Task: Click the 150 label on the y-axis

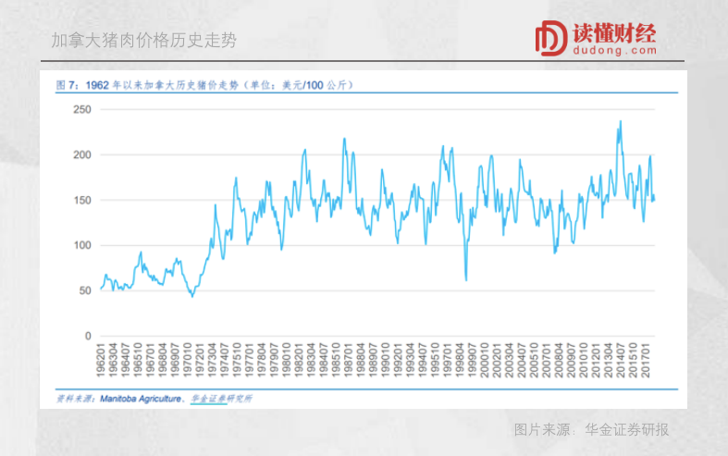Action: click(x=82, y=200)
